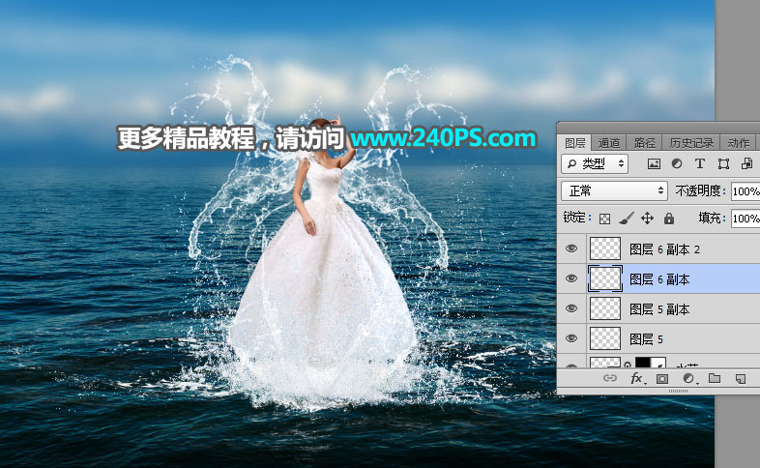Switch to the 动作 tab

[x=739, y=143]
